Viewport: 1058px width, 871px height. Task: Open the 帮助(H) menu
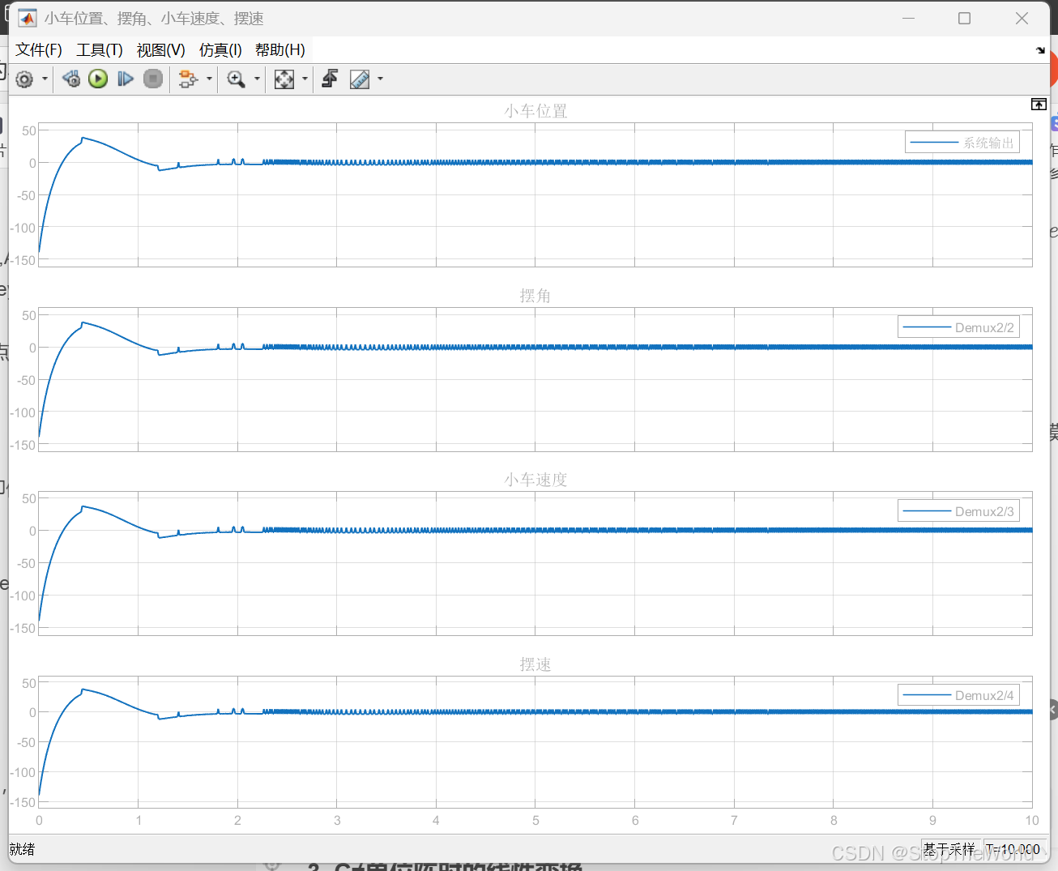pos(280,49)
